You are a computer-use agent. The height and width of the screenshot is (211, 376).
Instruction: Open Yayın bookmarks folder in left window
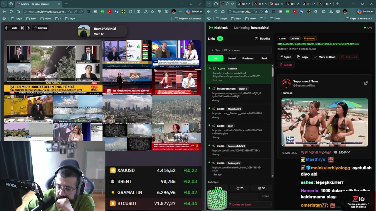point(70,18)
